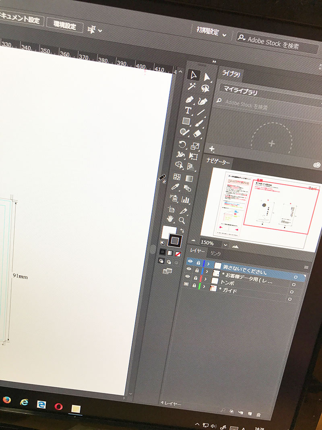
Task: Expand the トンボ layer contents
Action: click(205, 279)
